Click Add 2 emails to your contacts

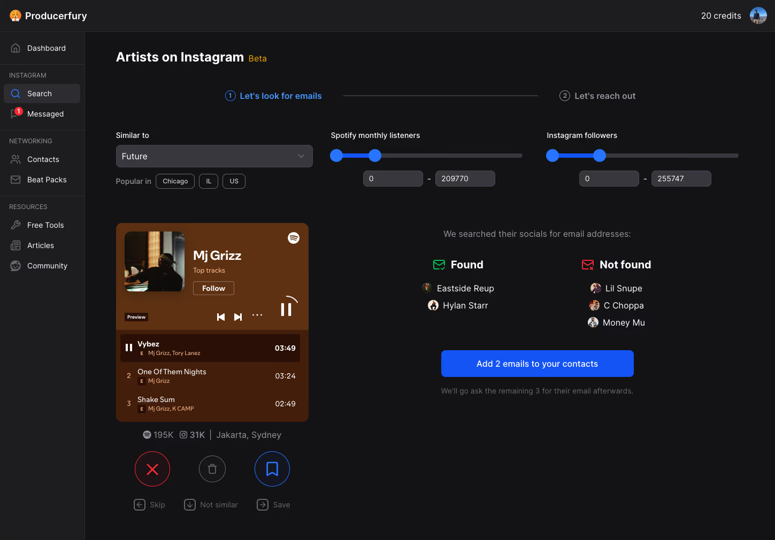538,364
